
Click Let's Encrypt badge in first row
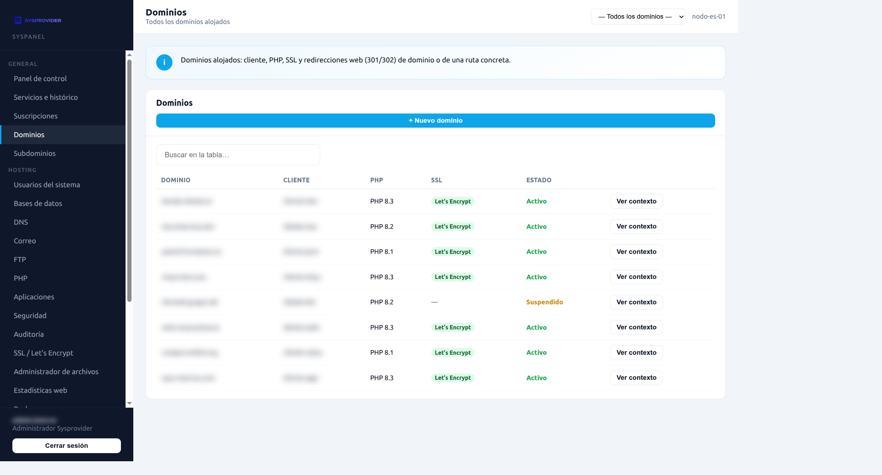(452, 201)
